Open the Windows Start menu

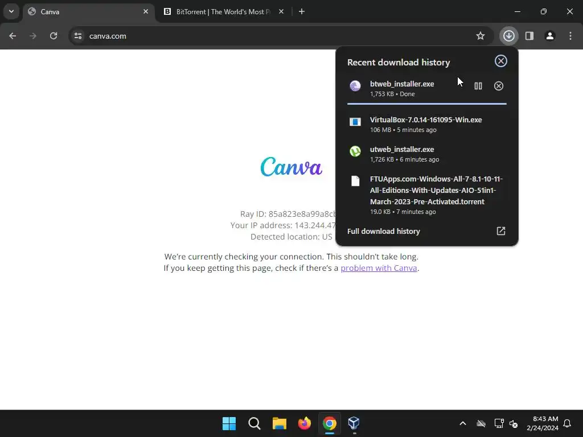click(229, 423)
